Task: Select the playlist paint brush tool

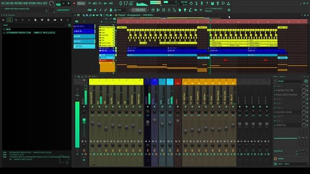Action: pos(87,15)
